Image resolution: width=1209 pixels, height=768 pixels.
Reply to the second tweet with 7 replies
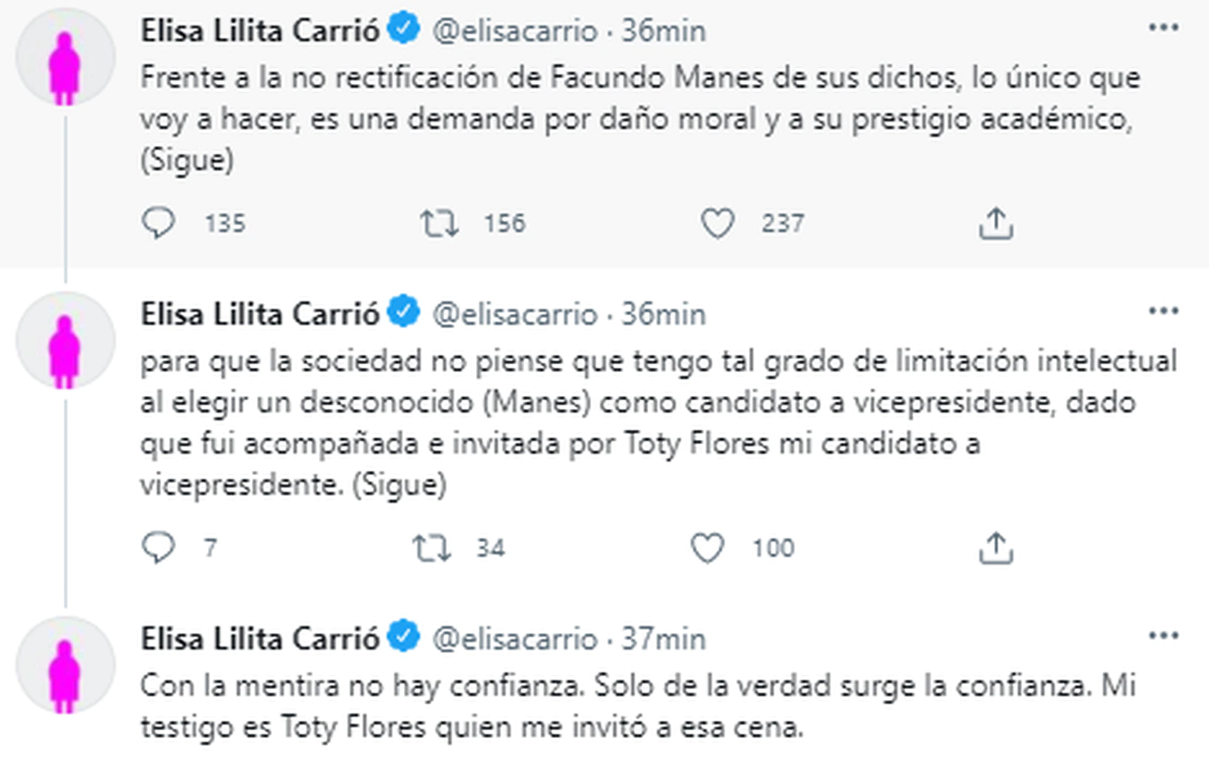pos(159,548)
